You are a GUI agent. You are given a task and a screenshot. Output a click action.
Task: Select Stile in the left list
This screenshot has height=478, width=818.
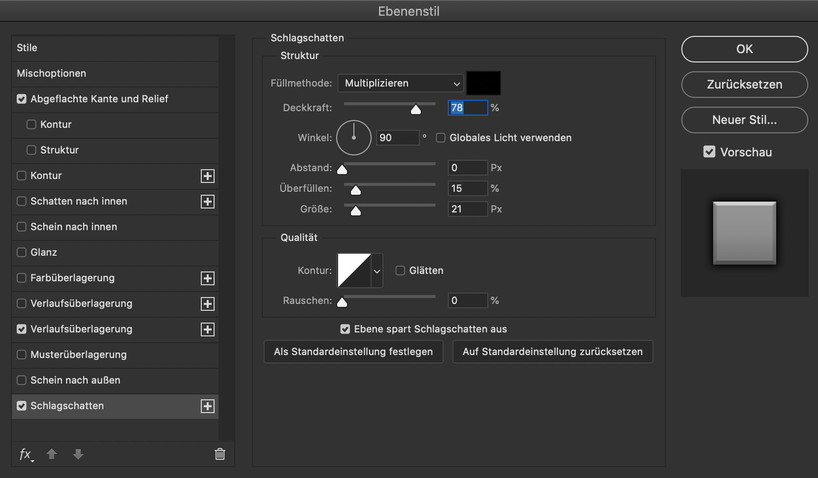[x=27, y=48]
